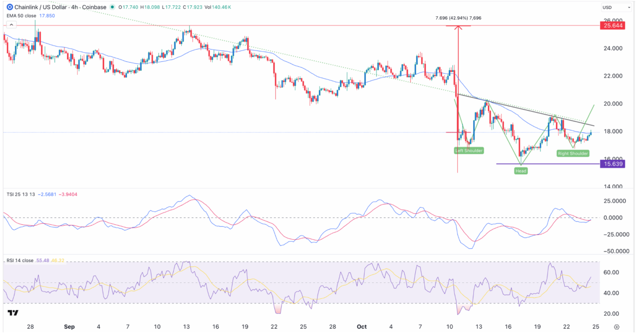Image resolution: width=636 pixels, height=336 pixels.
Task: Click the TradingView logo in the corner
Action: 13,313
